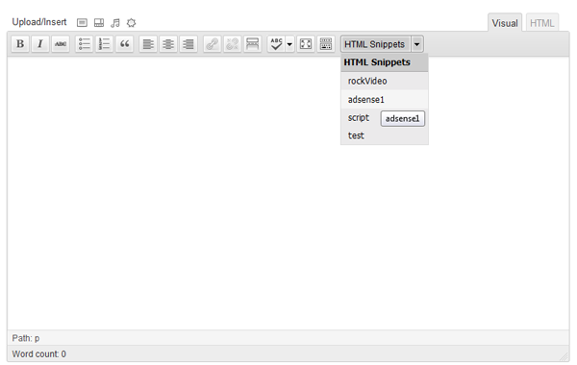
Task: Show the kitchen sink toolbar row
Action: 326,44
